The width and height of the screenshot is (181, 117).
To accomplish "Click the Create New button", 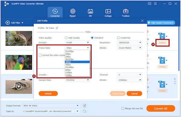I will click(118, 94).
